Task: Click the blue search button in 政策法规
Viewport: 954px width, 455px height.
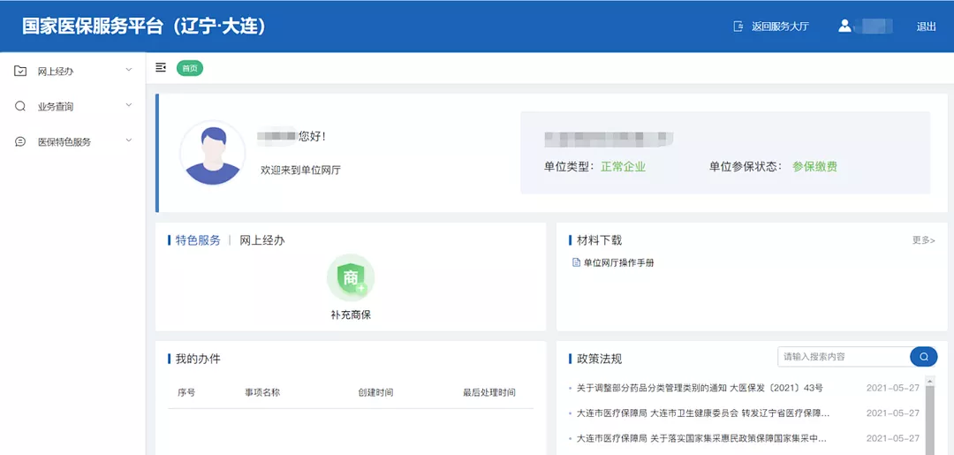Action: pos(924,356)
